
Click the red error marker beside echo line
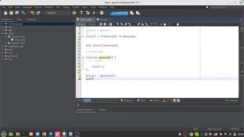pos(80,79)
